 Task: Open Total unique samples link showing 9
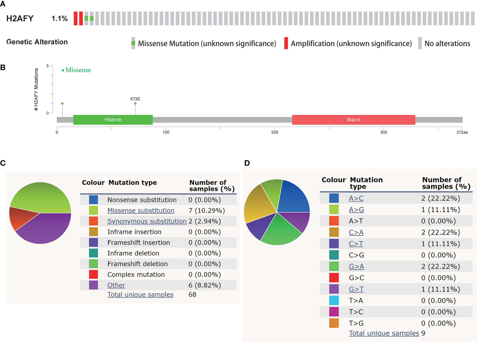pos(384,333)
